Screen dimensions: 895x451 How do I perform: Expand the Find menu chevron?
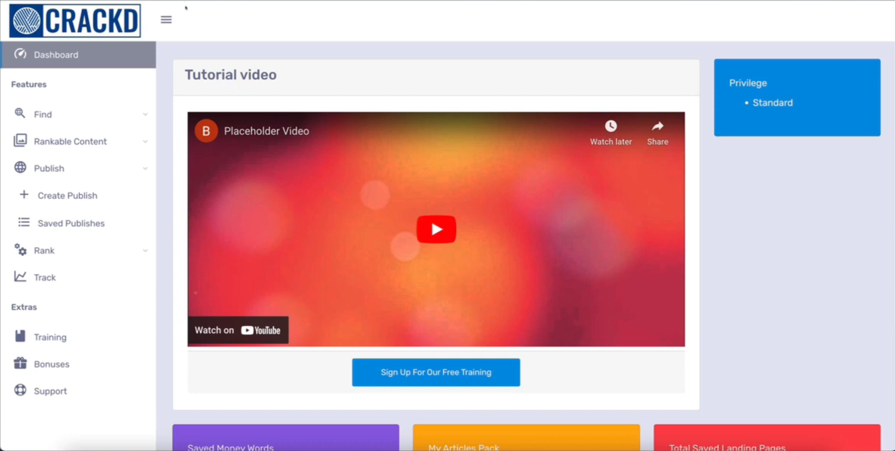tap(145, 115)
